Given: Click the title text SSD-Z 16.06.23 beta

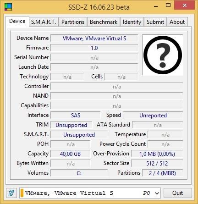Looking at the screenshot, I should point(99,7).
